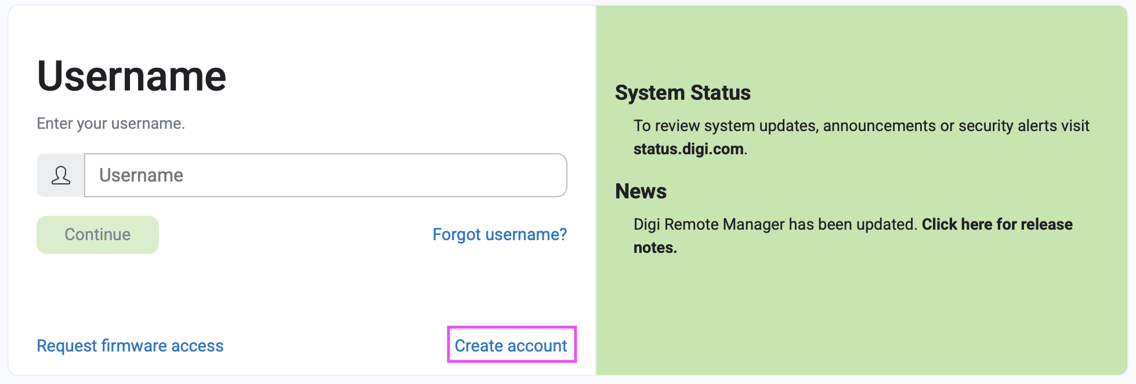Click the user silhouette icon beside the username field
The height and width of the screenshot is (384, 1136).
pyautogui.click(x=61, y=175)
